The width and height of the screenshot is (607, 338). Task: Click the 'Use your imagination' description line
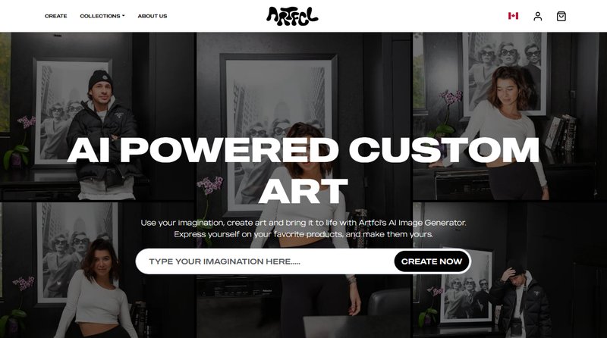point(303,223)
